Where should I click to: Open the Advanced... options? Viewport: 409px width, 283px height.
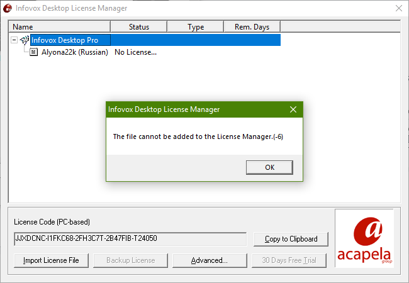click(210, 260)
